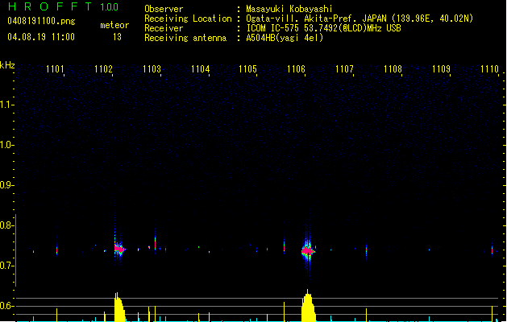Click the 04.08.19 11:00 date stamp
The height and width of the screenshot is (322, 507).
point(41,37)
